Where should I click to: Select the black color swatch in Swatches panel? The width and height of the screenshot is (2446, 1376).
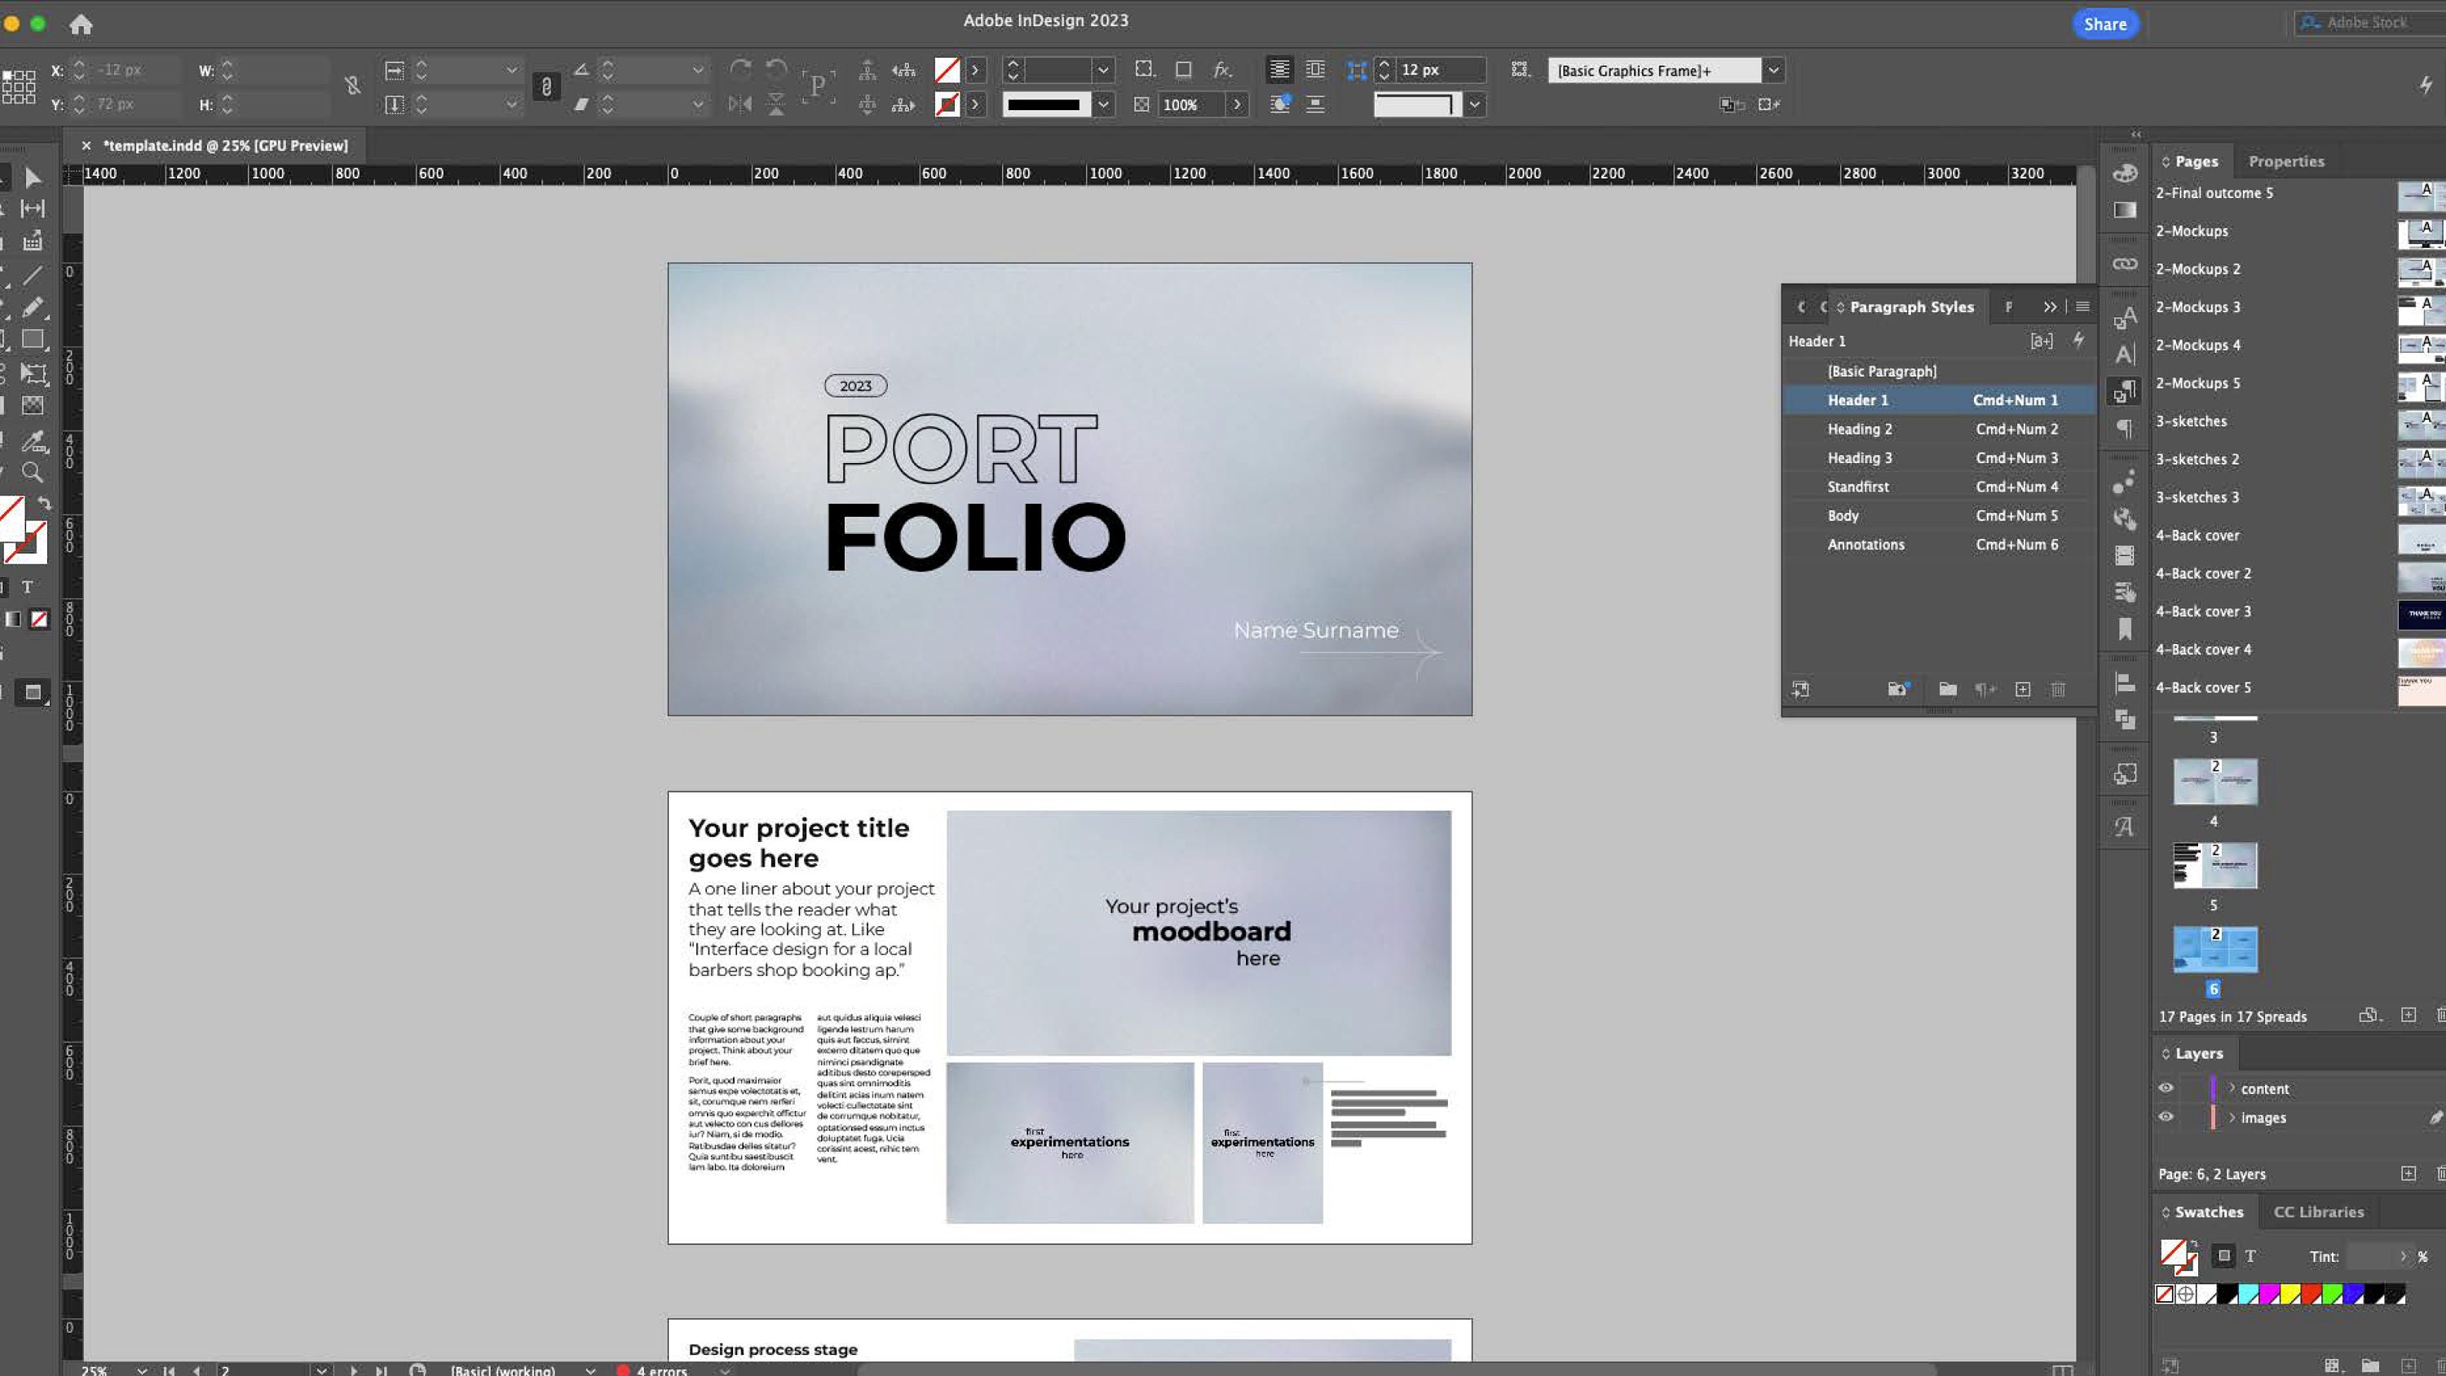(x=2227, y=1294)
